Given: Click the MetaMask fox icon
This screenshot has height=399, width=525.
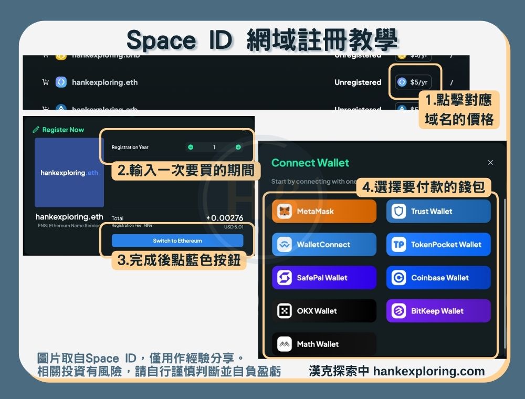Looking at the screenshot, I should [285, 211].
